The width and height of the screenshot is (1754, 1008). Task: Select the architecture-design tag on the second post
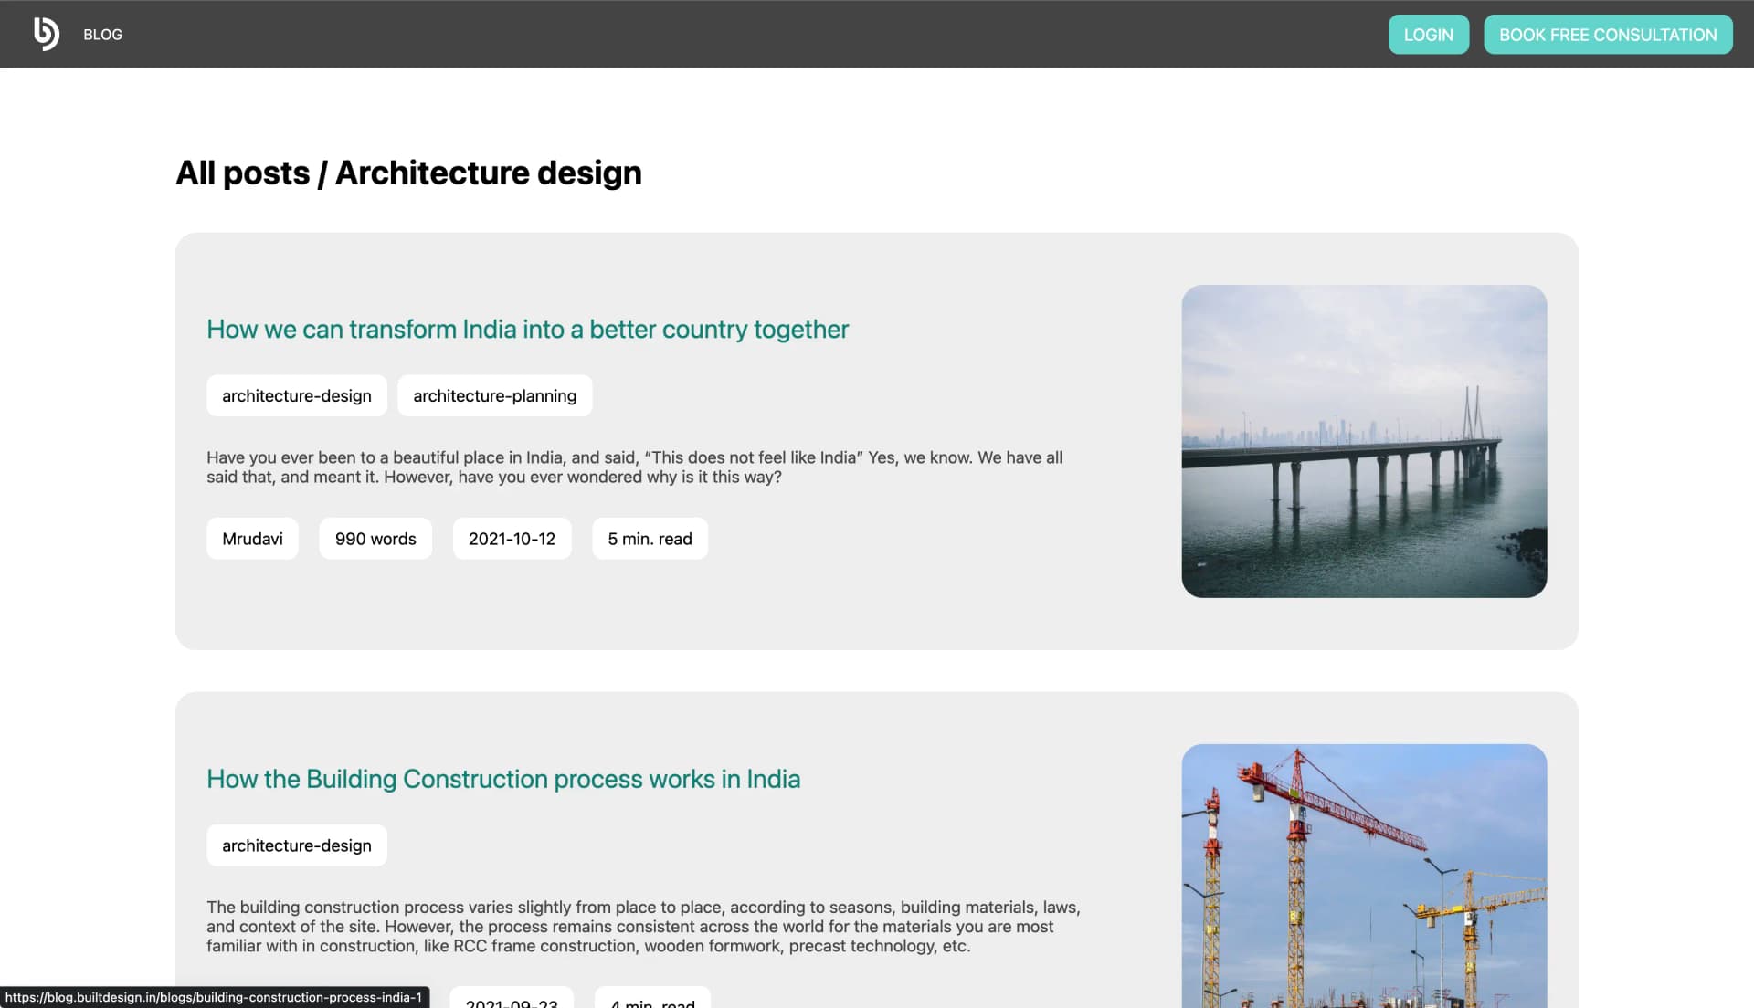296,845
